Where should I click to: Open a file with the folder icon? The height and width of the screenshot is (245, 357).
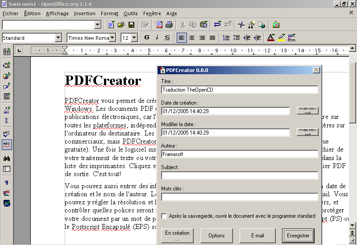click(121, 25)
